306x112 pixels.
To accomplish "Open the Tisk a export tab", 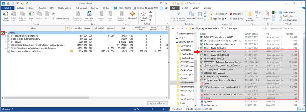I will pyautogui.click(x=81, y=8).
